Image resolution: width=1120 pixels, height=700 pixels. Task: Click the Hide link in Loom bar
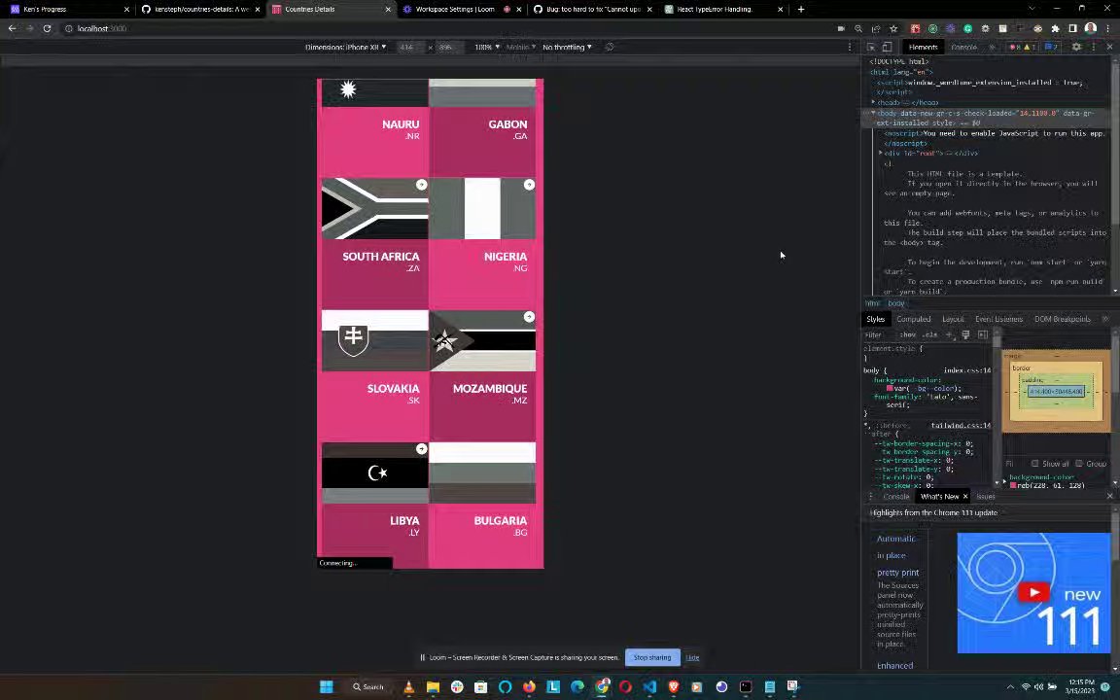click(692, 657)
